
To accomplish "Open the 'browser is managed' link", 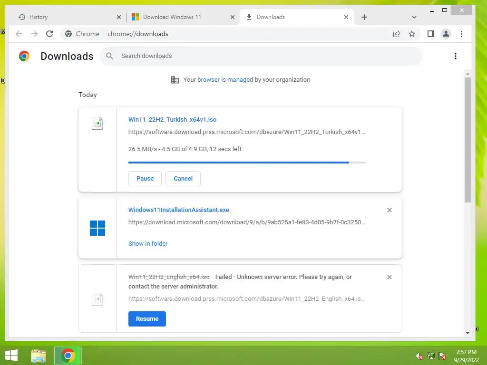I will click(x=225, y=80).
